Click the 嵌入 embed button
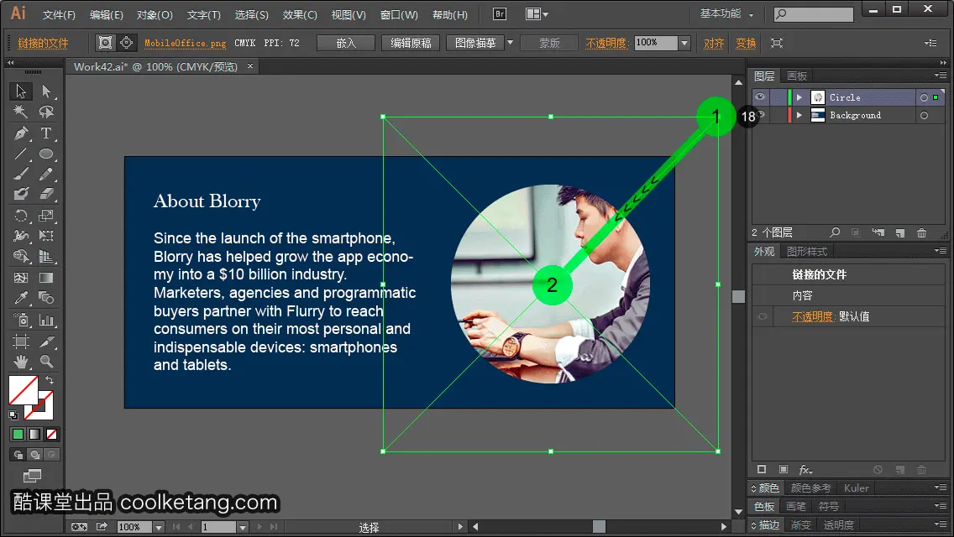 coord(346,43)
